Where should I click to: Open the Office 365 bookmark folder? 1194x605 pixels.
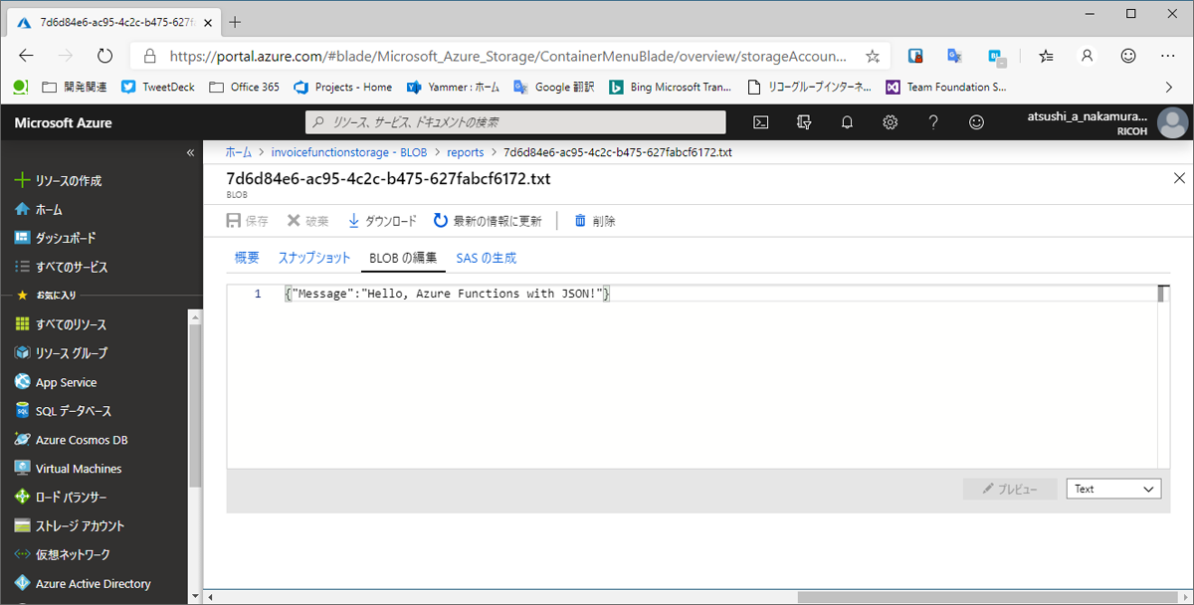point(245,88)
